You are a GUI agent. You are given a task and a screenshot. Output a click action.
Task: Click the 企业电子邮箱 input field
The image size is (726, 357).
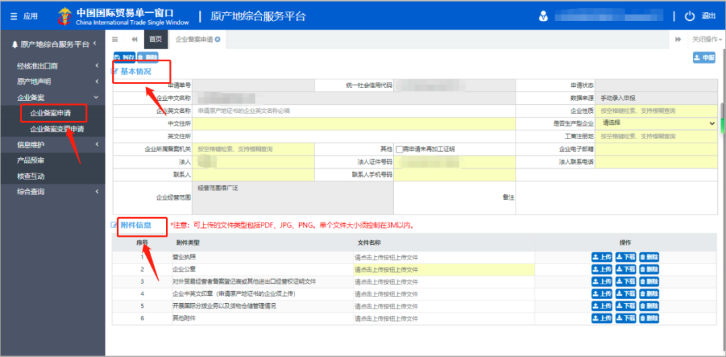[x=657, y=149]
